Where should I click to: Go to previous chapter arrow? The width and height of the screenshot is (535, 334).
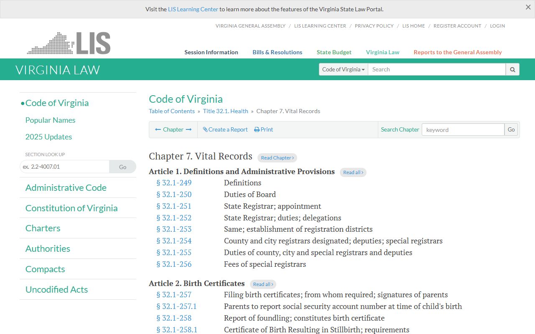tap(158, 129)
